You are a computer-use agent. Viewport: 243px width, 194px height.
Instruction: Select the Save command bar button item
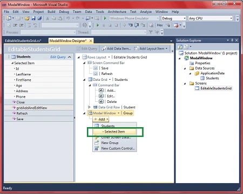tap(105, 68)
